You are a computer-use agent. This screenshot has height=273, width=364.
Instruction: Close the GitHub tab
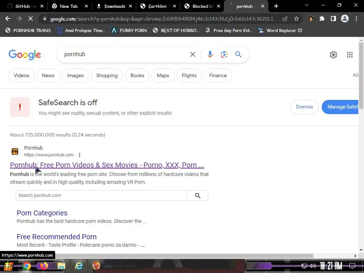pyautogui.click(x=42, y=6)
